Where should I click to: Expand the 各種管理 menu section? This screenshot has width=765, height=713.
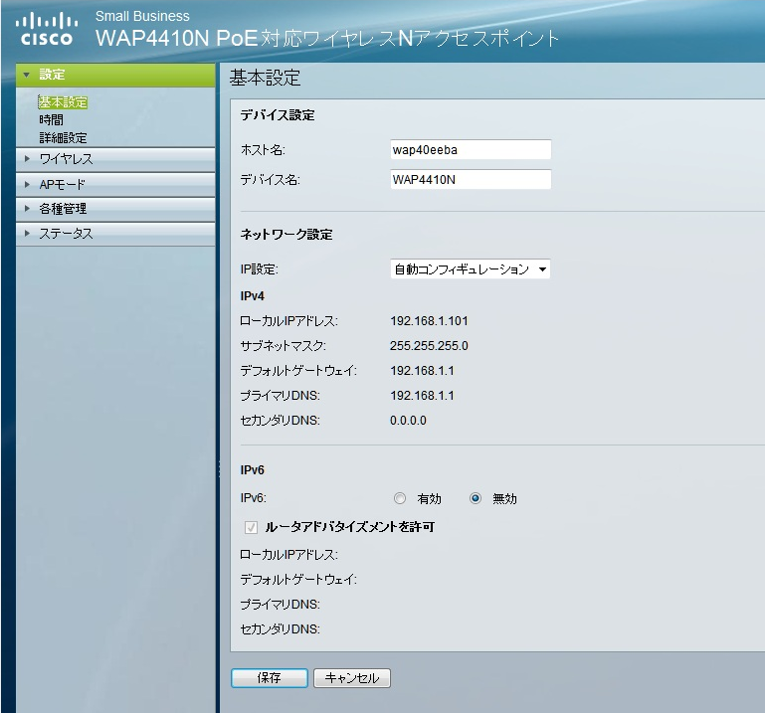pos(115,209)
